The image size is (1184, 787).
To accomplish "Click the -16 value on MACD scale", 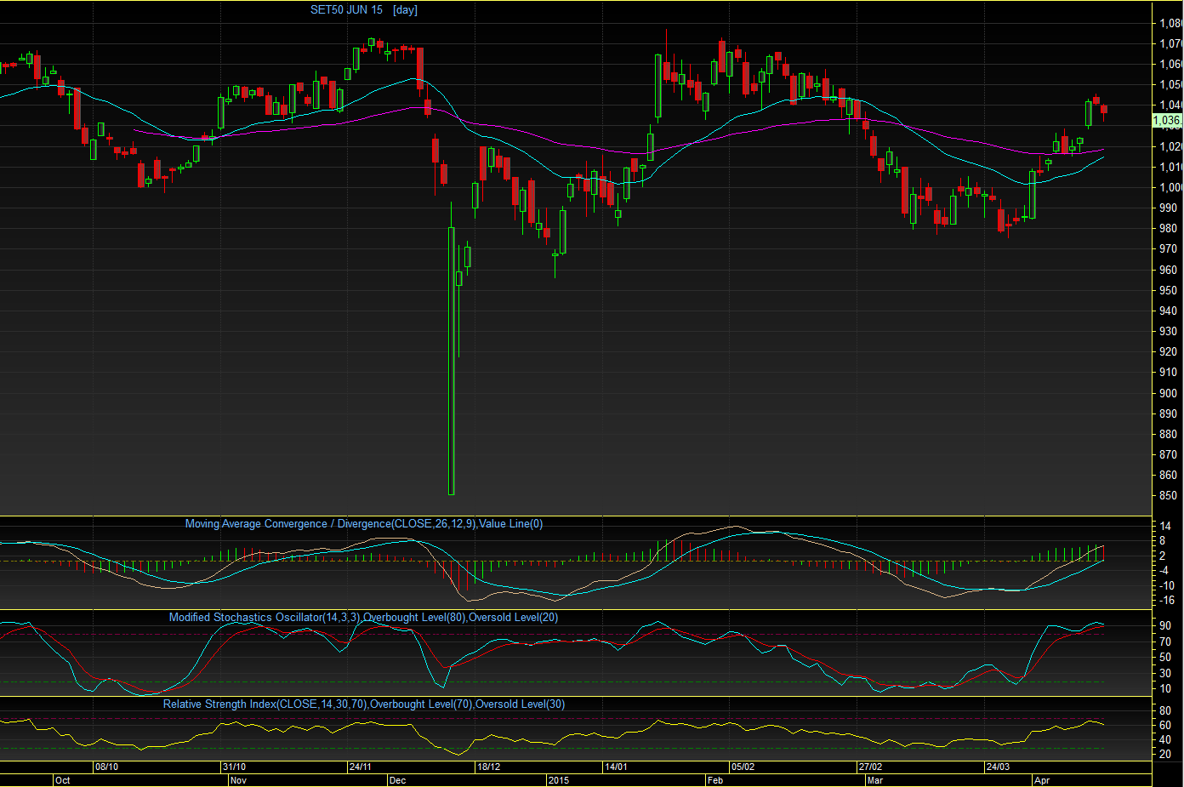I will click(x=1167, y=601).
